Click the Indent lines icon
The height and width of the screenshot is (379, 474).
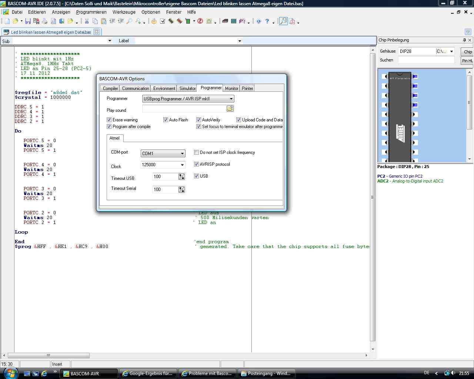click(112, 21)
